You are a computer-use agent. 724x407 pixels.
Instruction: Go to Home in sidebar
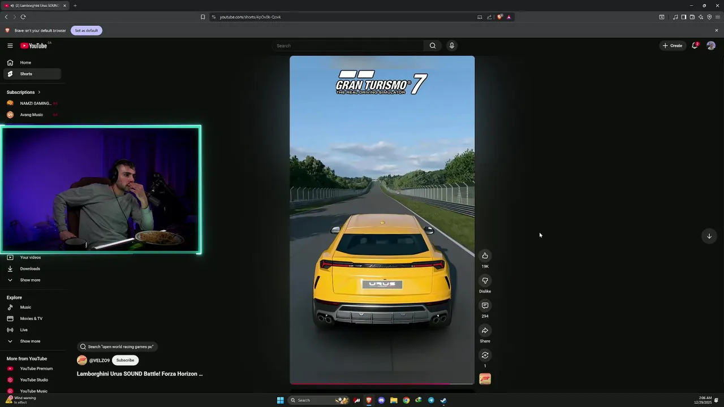tap(32, 63)
